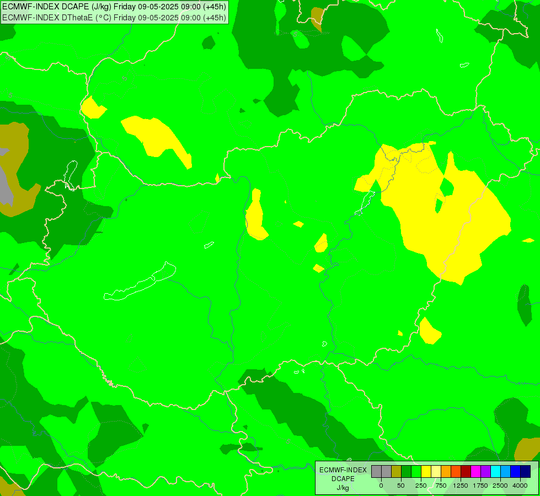Click the orange legend swatch after 750
540x496 pixels.
446,471
